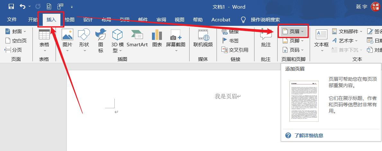Screen dimensions: 382x151
Task: Click the user avatar in title bar
Action: tap(376, 6)
